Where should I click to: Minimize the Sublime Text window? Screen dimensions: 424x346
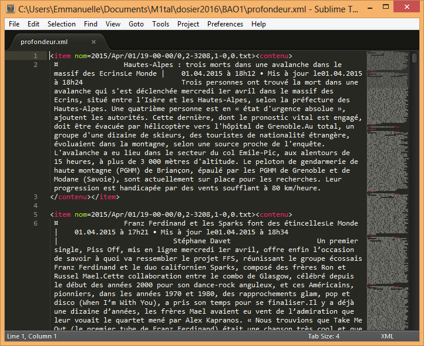point(370,8)
